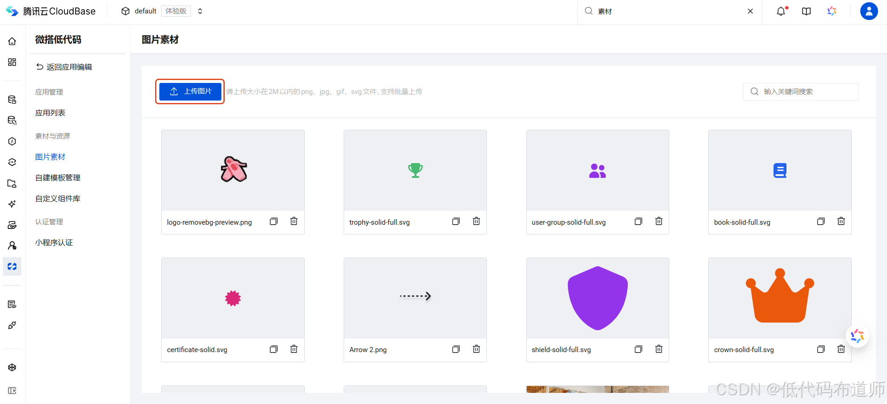Open the user with checkmark icon
The image size is (887, 404).
point(12,246)
